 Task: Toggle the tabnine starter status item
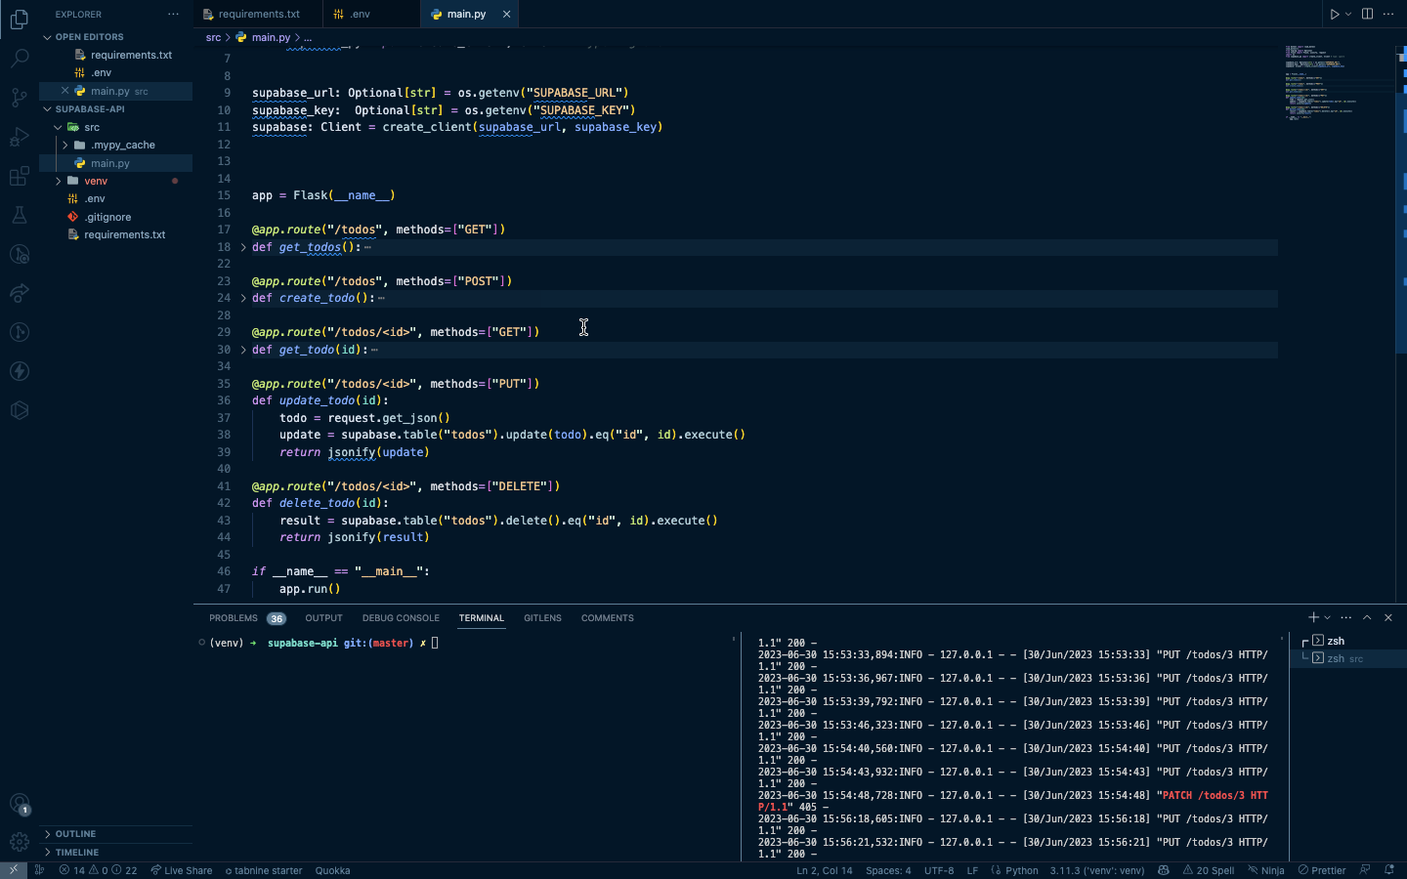tap(263, 870)
